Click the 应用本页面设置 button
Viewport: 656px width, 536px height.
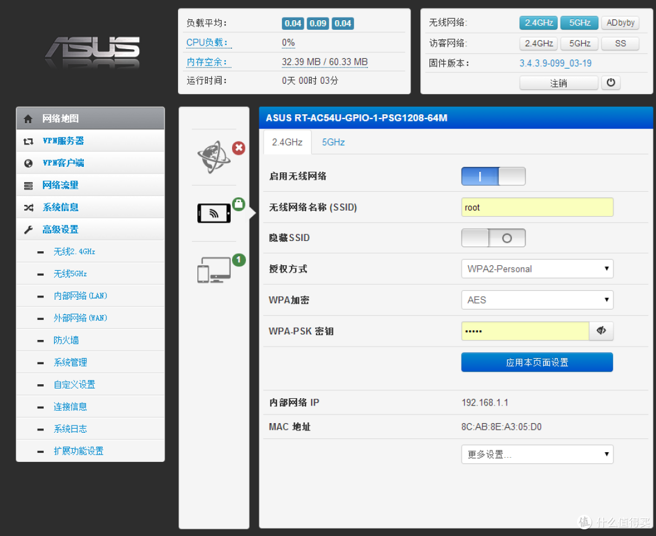[537, 362]
